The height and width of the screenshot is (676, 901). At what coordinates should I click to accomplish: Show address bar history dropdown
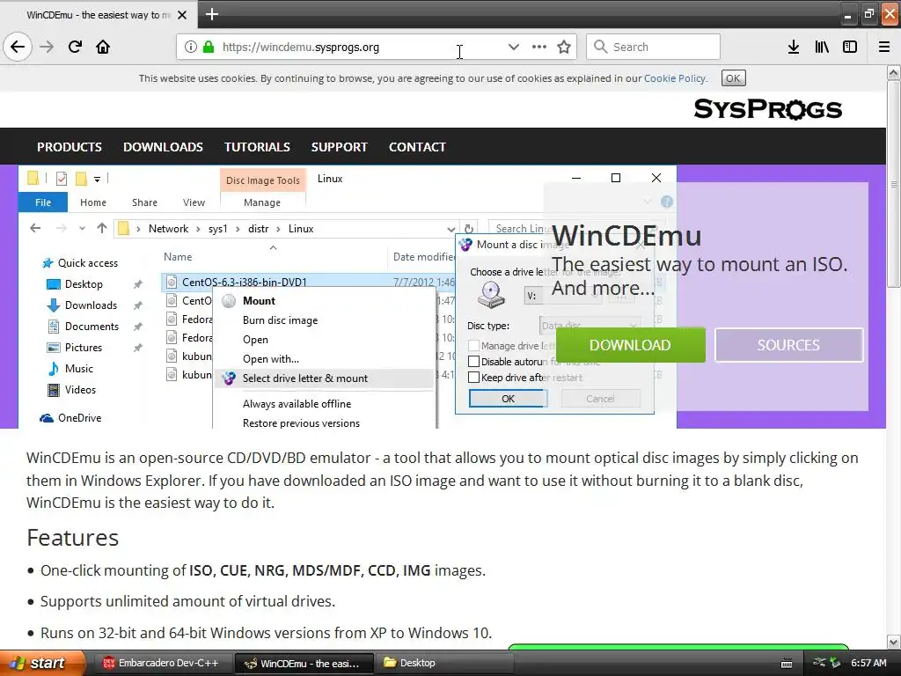click(514, 48)
